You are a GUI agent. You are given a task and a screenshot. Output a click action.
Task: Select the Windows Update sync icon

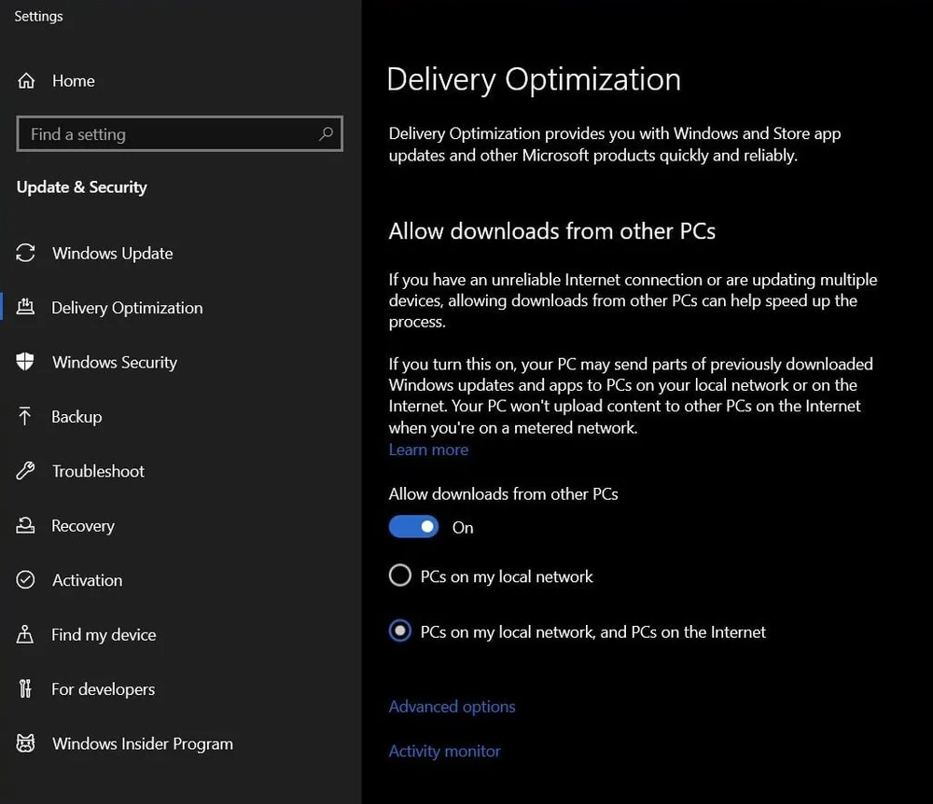(23, 253)
